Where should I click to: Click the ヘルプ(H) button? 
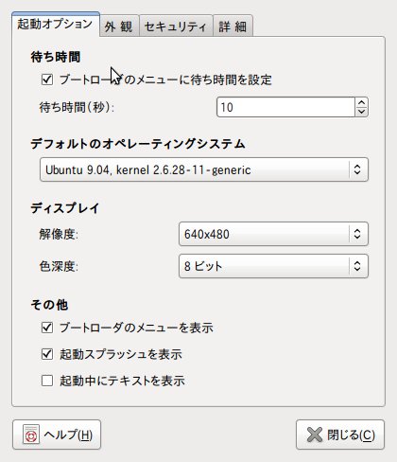pos(57,435)
